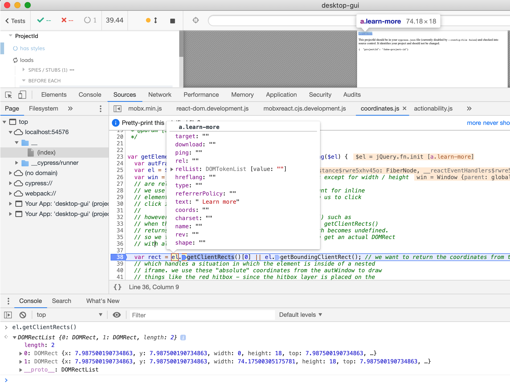Screen dimensions: 510x391
Task: Switch to the Network panel
Action: (160, 95)
